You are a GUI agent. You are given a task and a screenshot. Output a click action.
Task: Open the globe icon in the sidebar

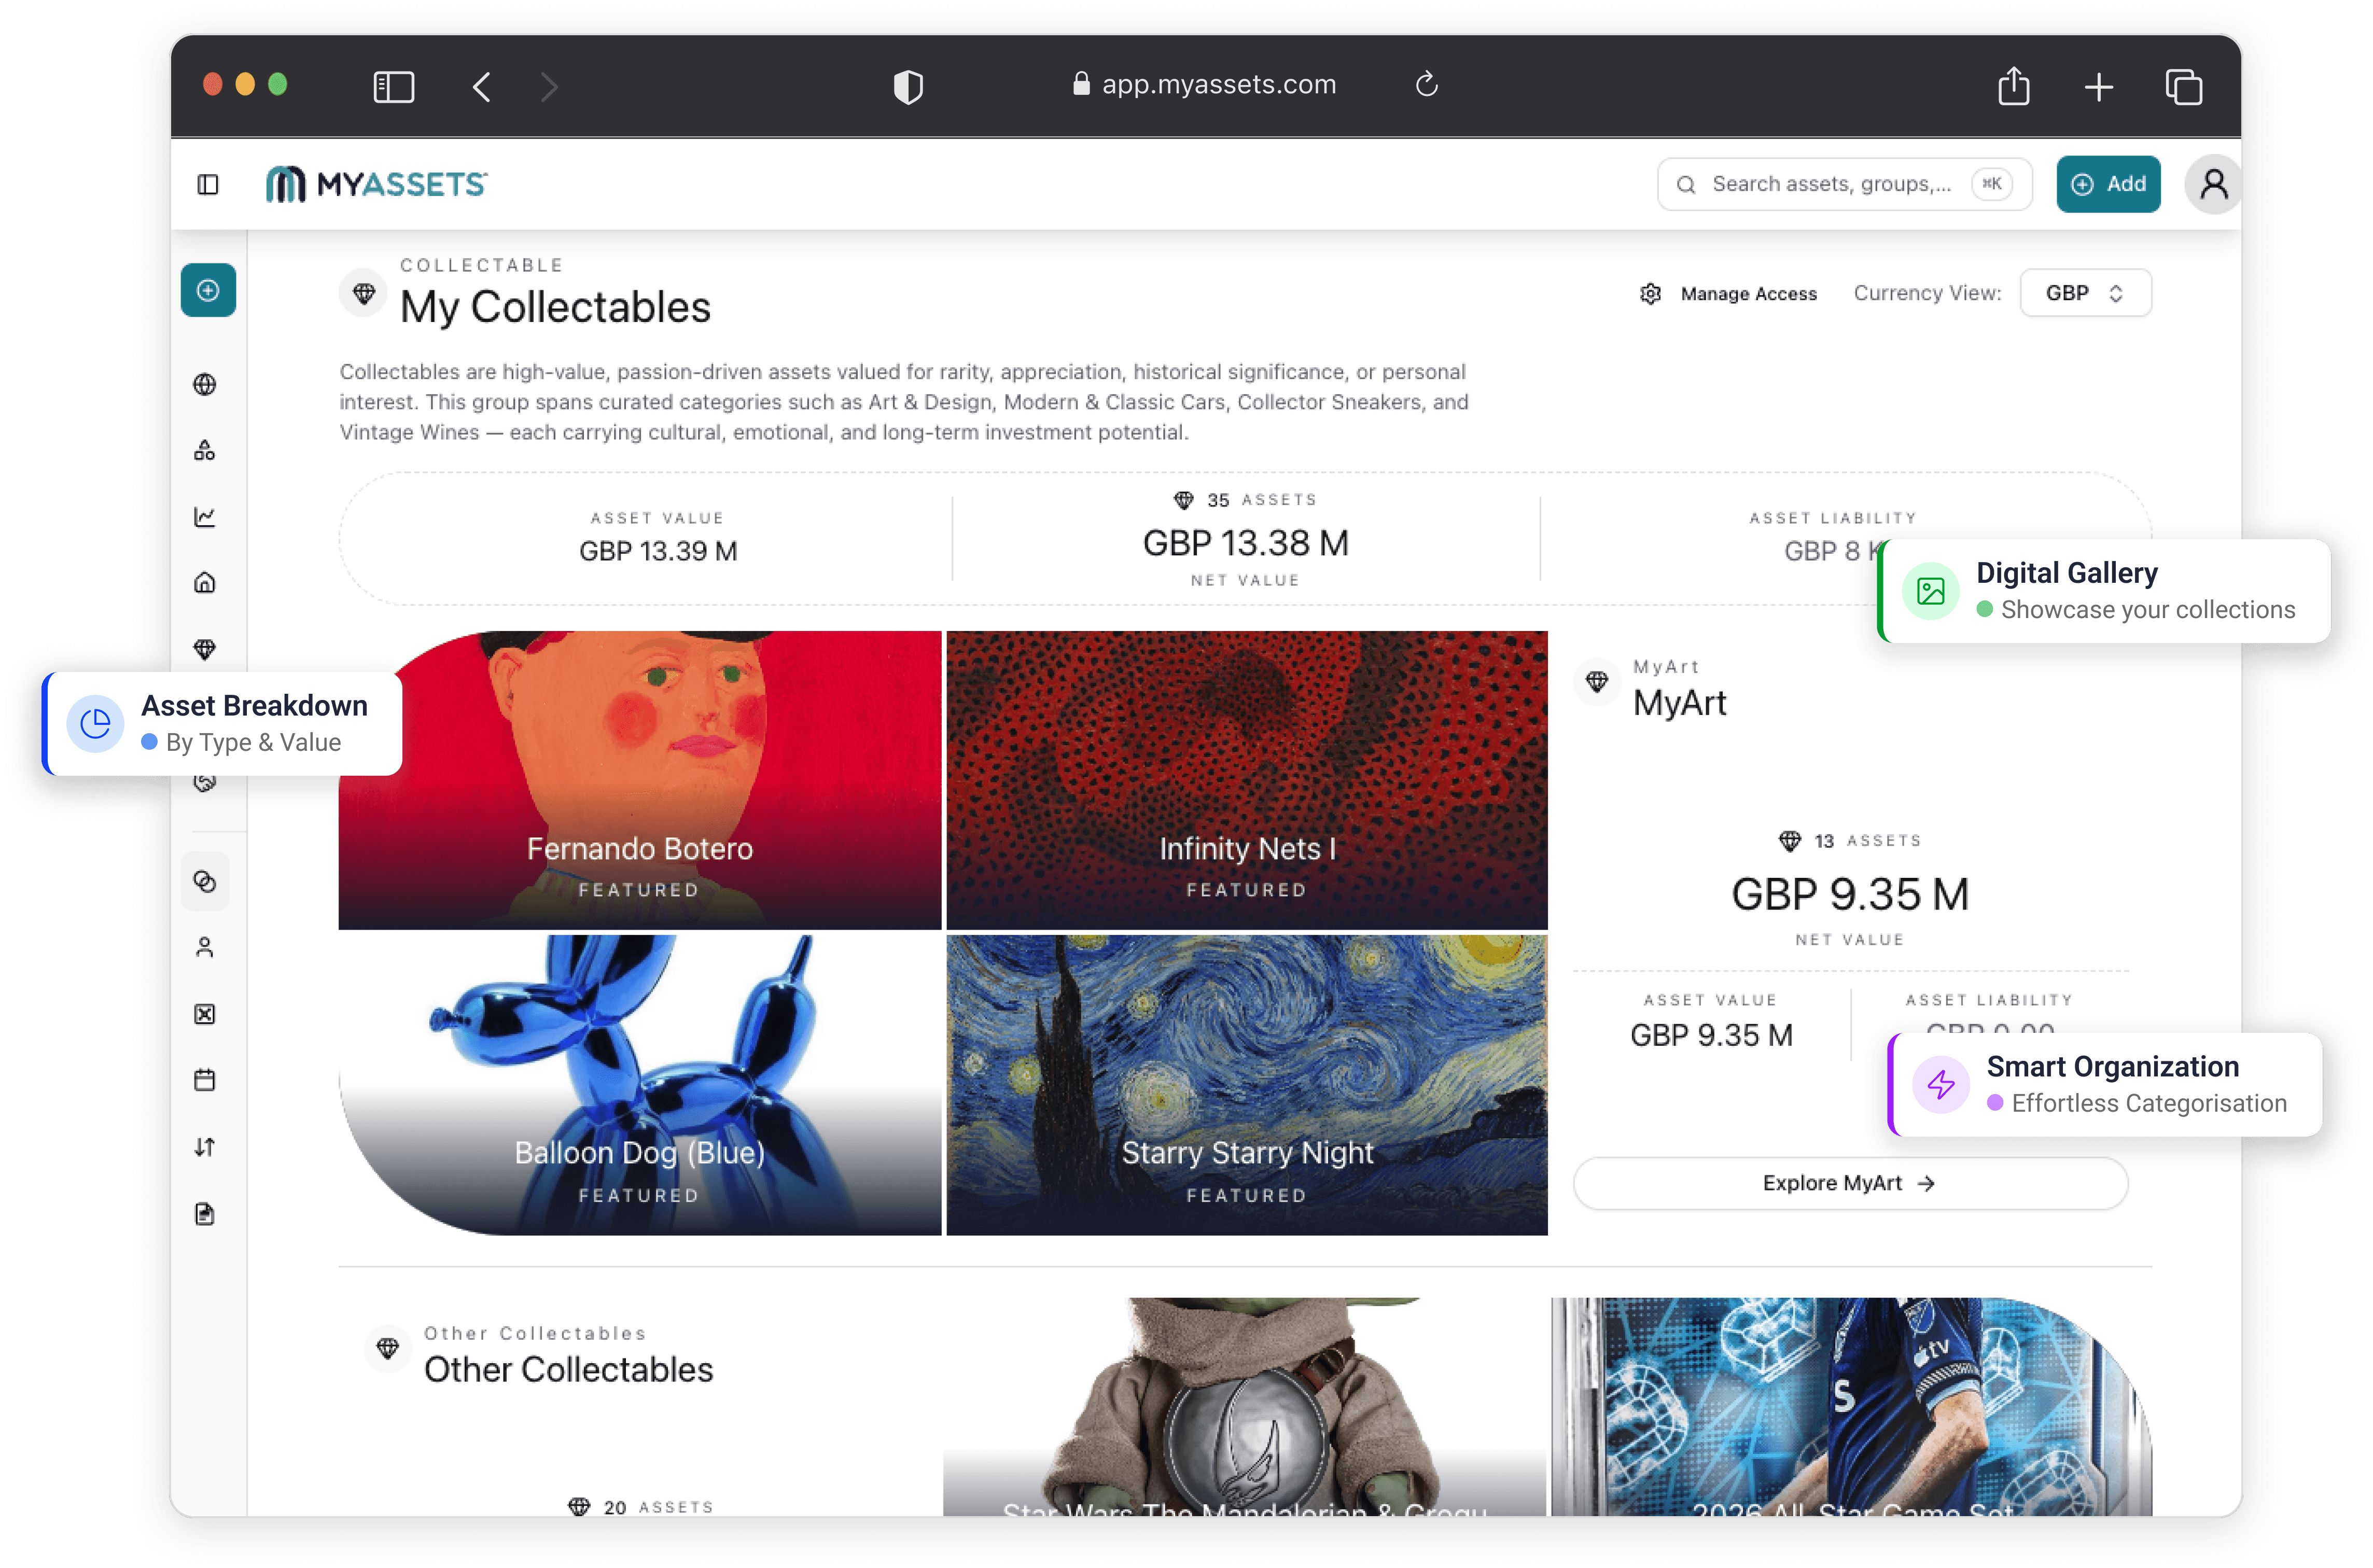pos(205,385)
